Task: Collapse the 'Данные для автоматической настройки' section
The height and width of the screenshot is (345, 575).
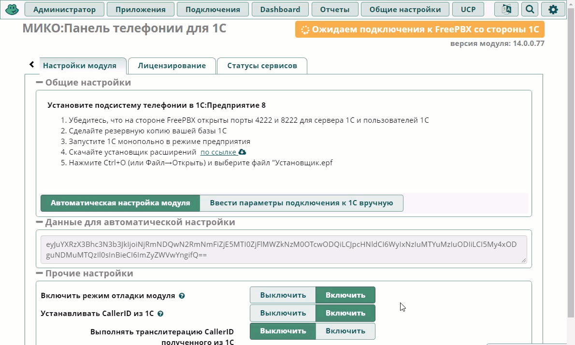Action: click(39, 222)
